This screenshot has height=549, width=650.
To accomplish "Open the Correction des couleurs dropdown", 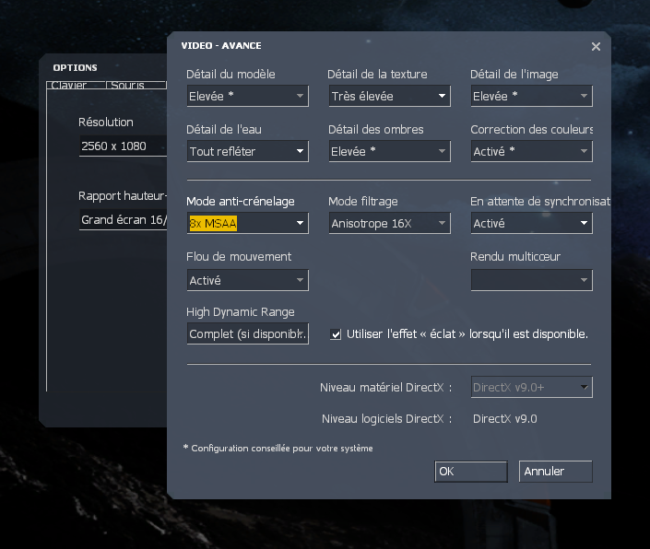I will tap(531, 151).
